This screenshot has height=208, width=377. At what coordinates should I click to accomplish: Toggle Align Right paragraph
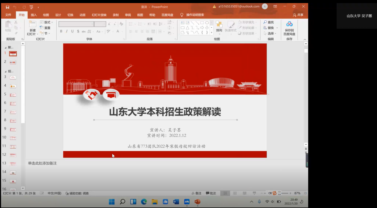pos(142,31)
